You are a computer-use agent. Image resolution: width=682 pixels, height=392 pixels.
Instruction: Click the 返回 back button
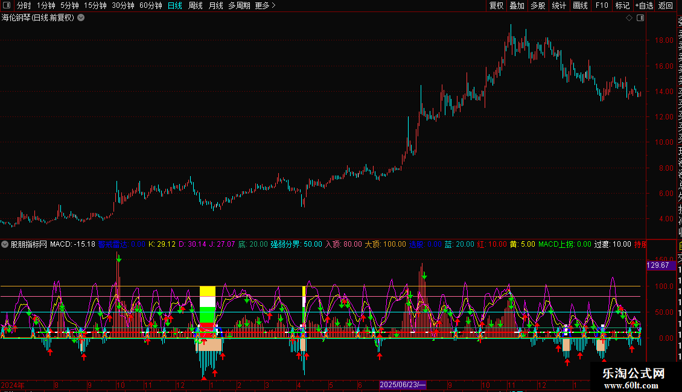click(666, 5)
